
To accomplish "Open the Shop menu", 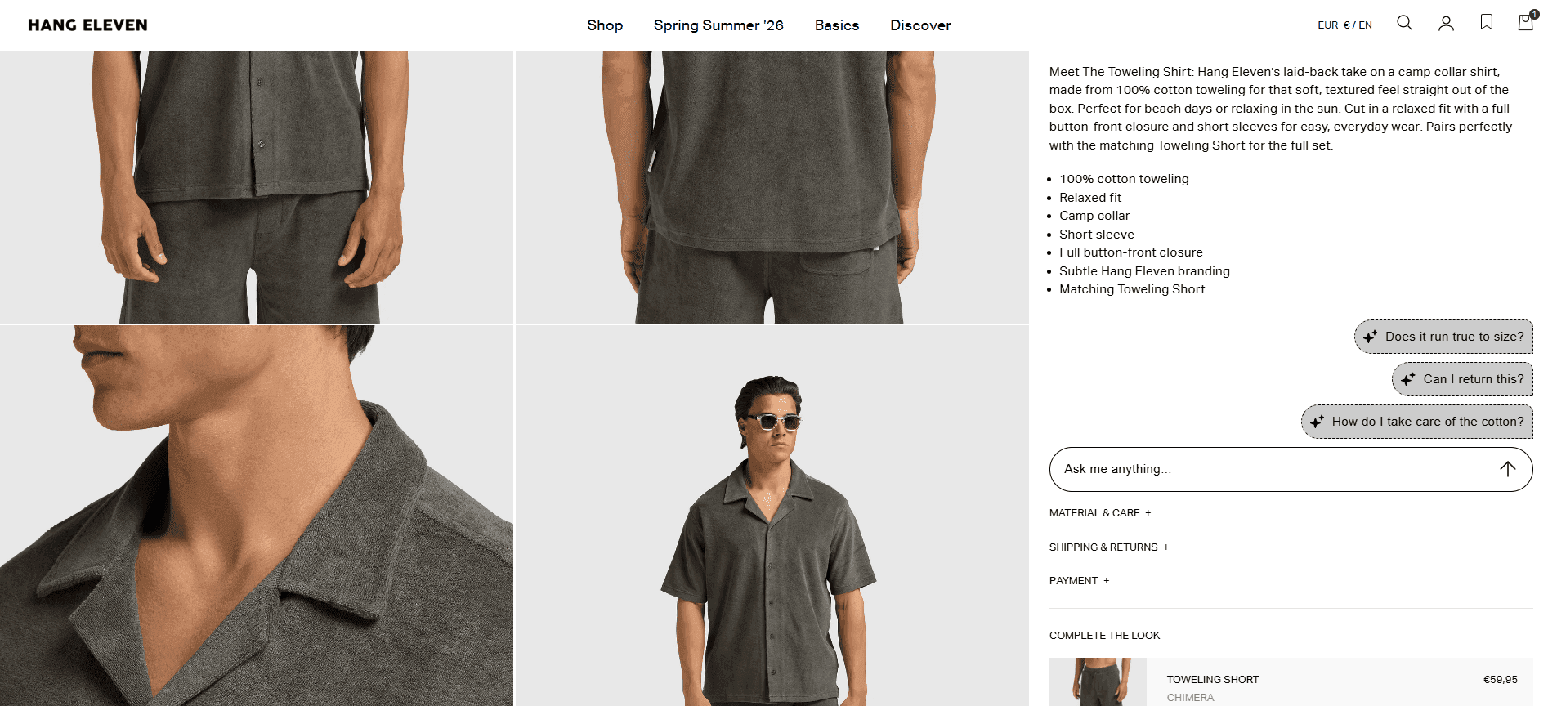I will [605, 25].
